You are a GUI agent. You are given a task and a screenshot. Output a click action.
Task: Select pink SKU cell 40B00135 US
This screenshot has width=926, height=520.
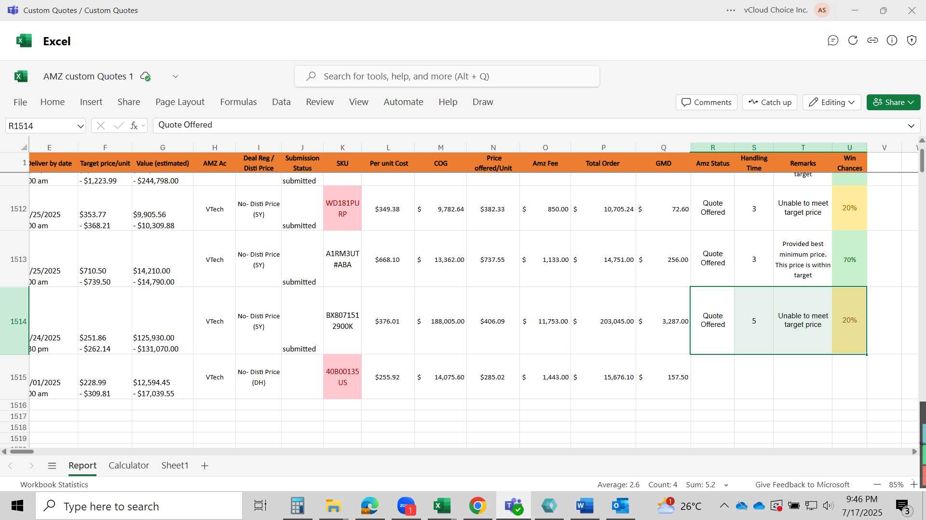[x=342, y=377]
